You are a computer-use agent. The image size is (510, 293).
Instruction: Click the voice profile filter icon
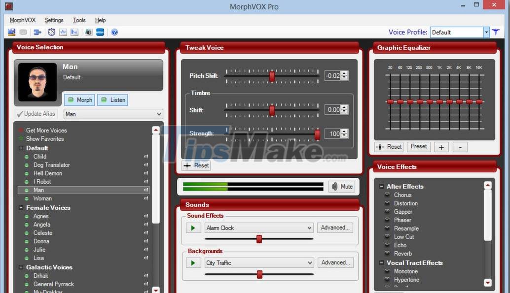pos(495,32)
